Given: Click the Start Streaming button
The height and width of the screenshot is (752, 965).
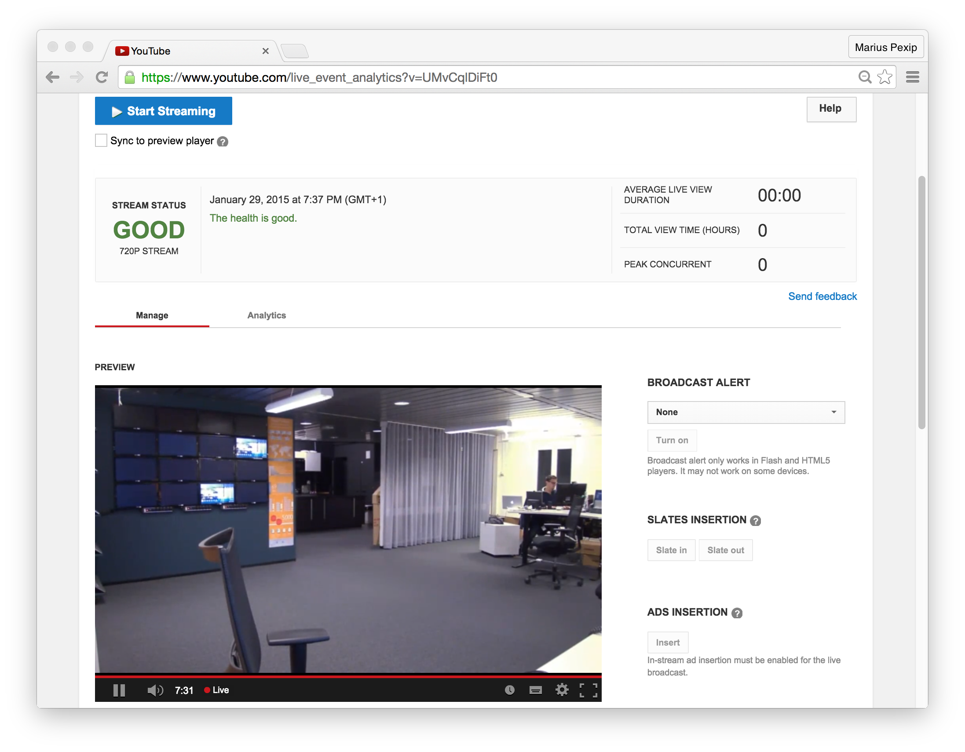Looking at the screenshot, I should [164, 111].
